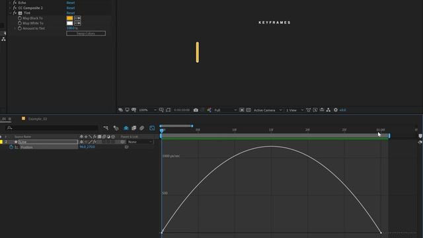Click the Source Name column header

coord(22,137)
